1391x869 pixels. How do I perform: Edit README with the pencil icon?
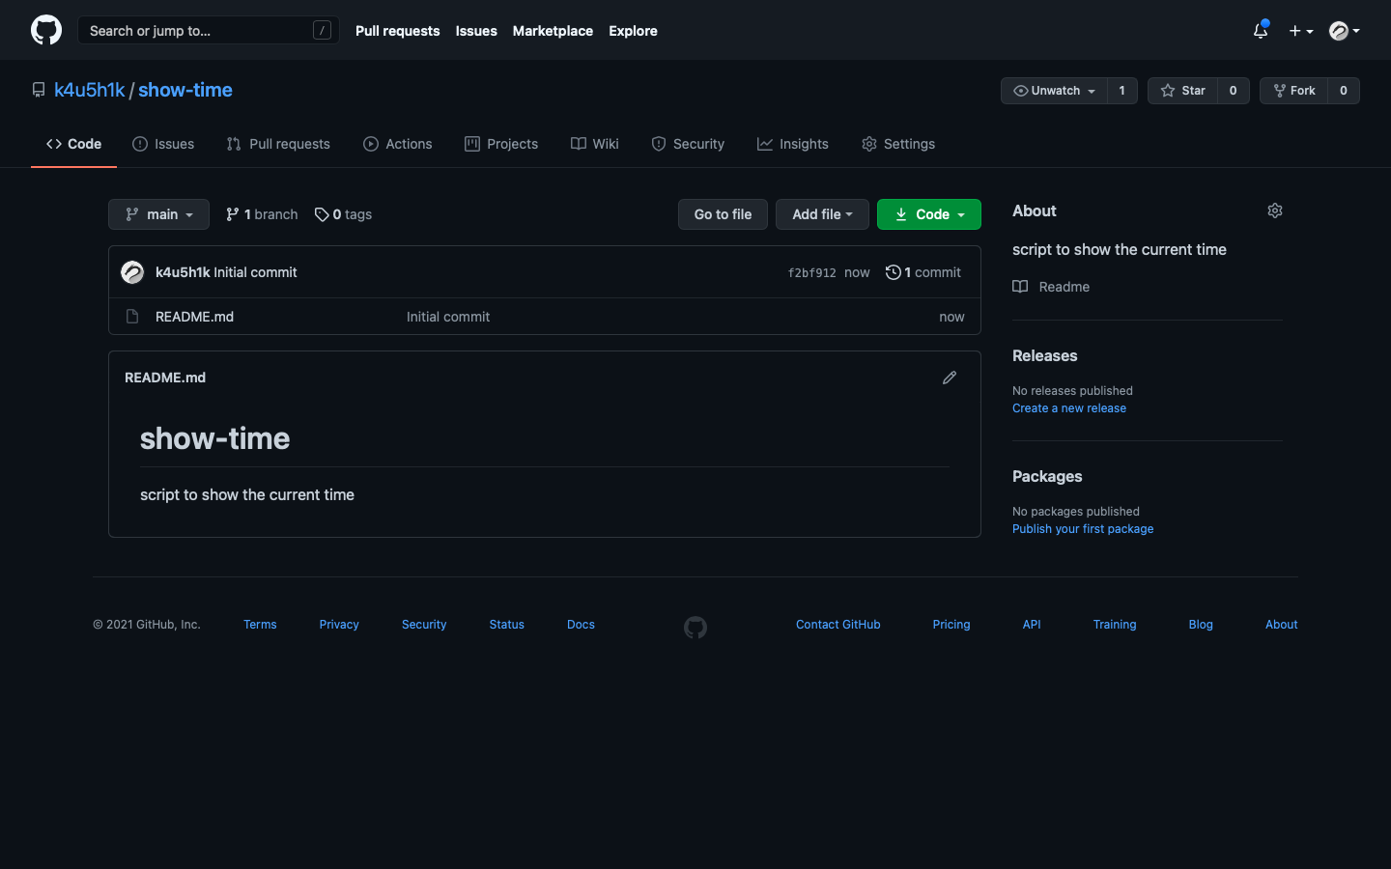(950, 378)
